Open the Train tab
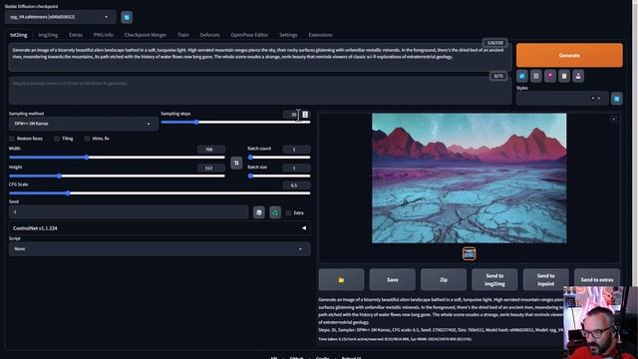The height and width of the screenshot is (359, 638). pos(183,35)
